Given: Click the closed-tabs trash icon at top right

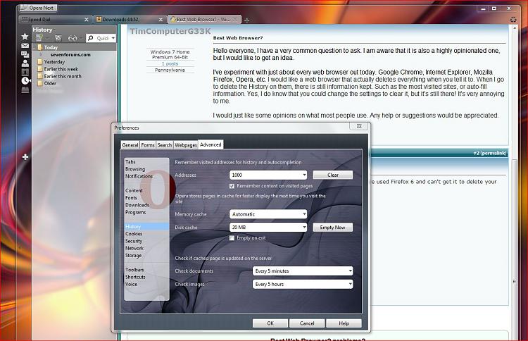Looking at the screenshot, I should 513,20.
